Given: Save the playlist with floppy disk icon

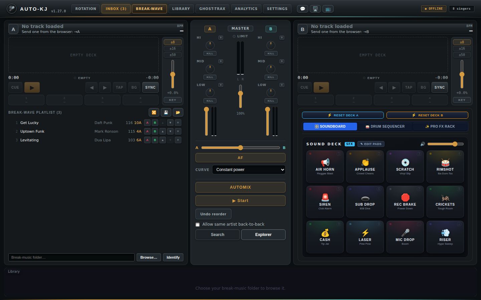Looking at the screenshot, I should pyautogui.click(x=166, y=113).
